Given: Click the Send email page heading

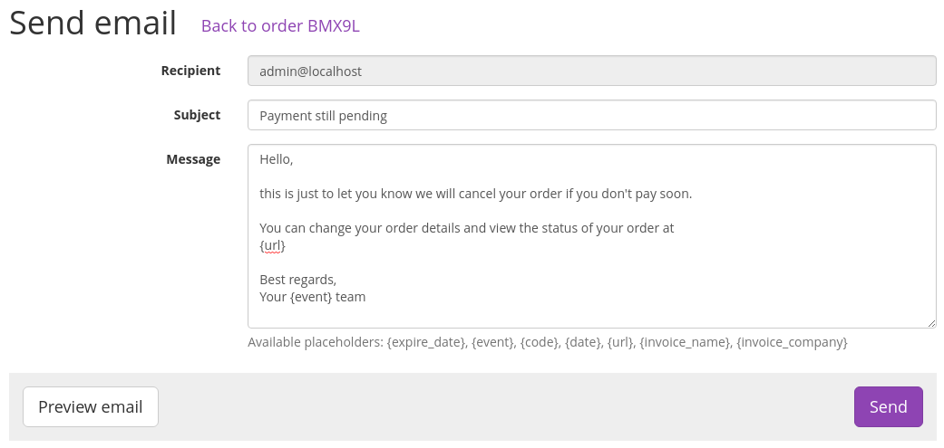Looking at the screenshot, I should coord(92,24).
